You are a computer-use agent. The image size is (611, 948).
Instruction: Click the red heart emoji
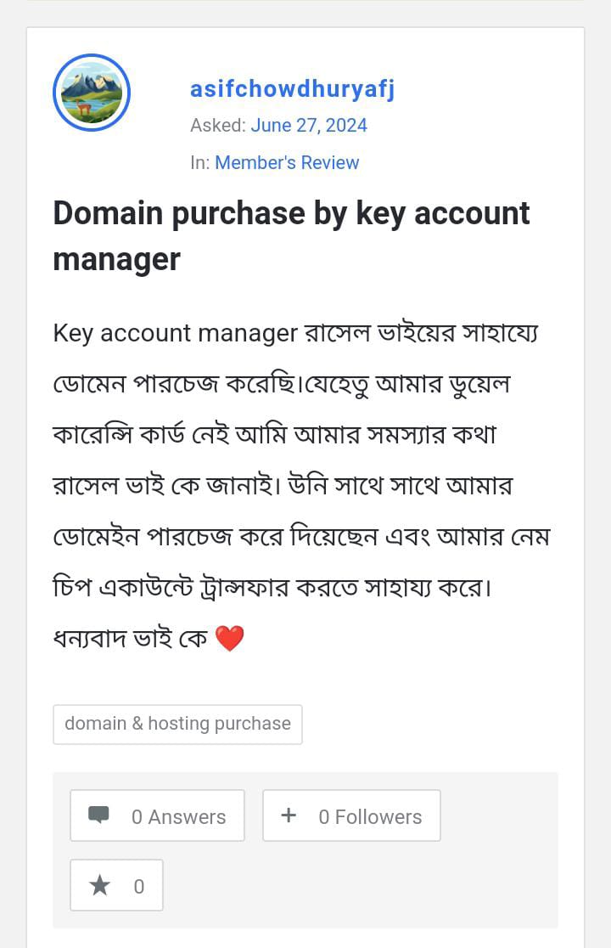(x=230, y=639)
